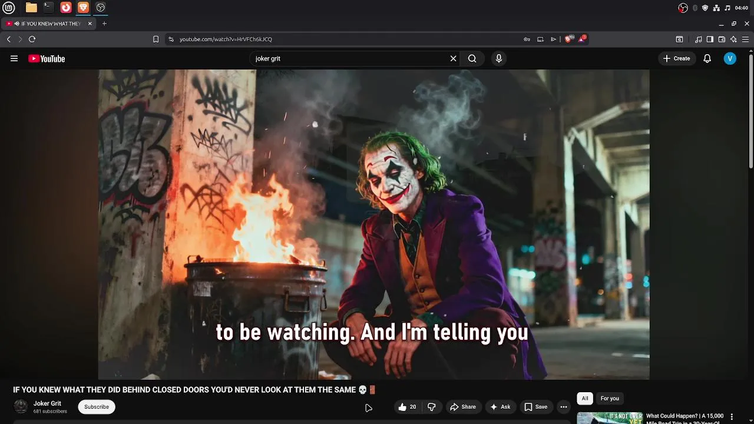Image resolution: width=754 pixels, height=424 pixels.
Task: Open OBS Studio from the panel
Action: tap(101, 8)
